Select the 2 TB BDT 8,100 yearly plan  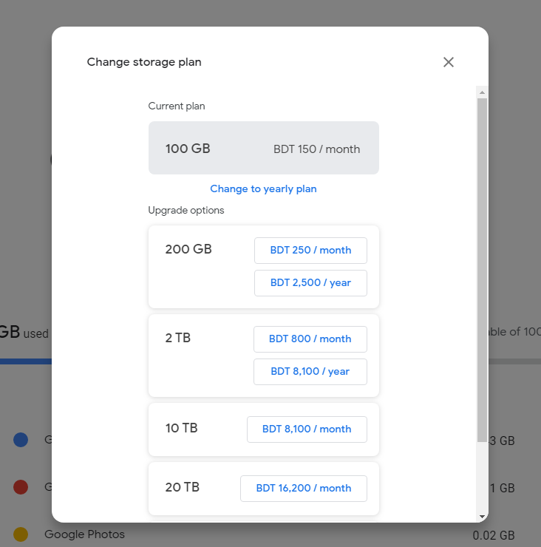(310, 371)
